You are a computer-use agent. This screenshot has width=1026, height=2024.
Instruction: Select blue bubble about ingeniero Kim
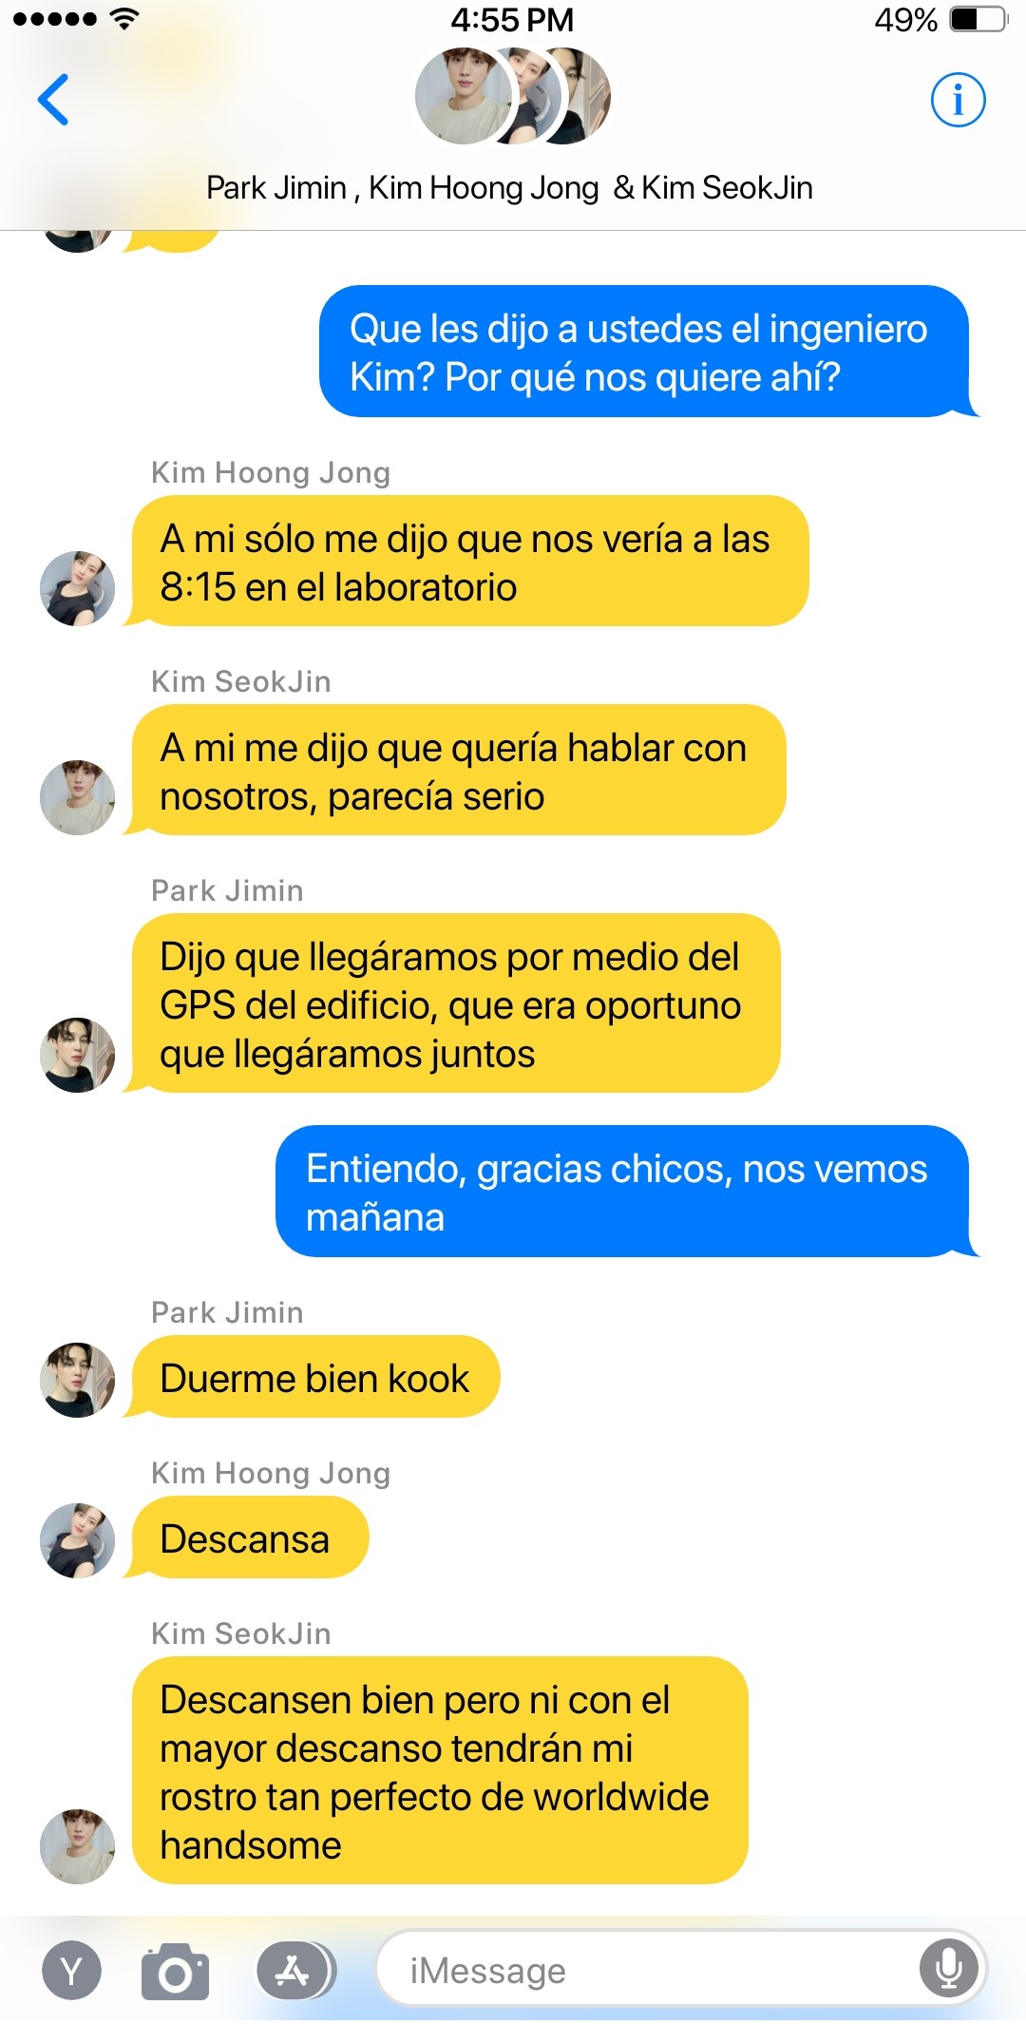click(x=645, y=353)
